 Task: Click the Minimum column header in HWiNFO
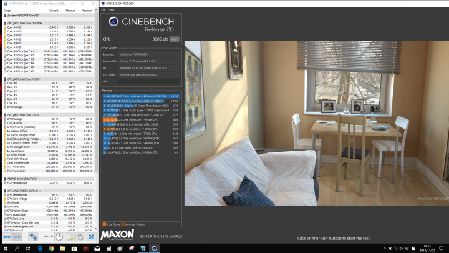click(70, 11)
